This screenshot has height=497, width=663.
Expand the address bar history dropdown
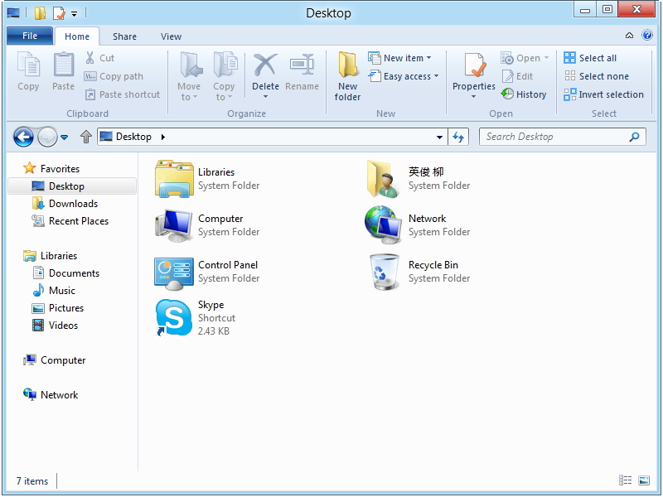click(439, 137)
